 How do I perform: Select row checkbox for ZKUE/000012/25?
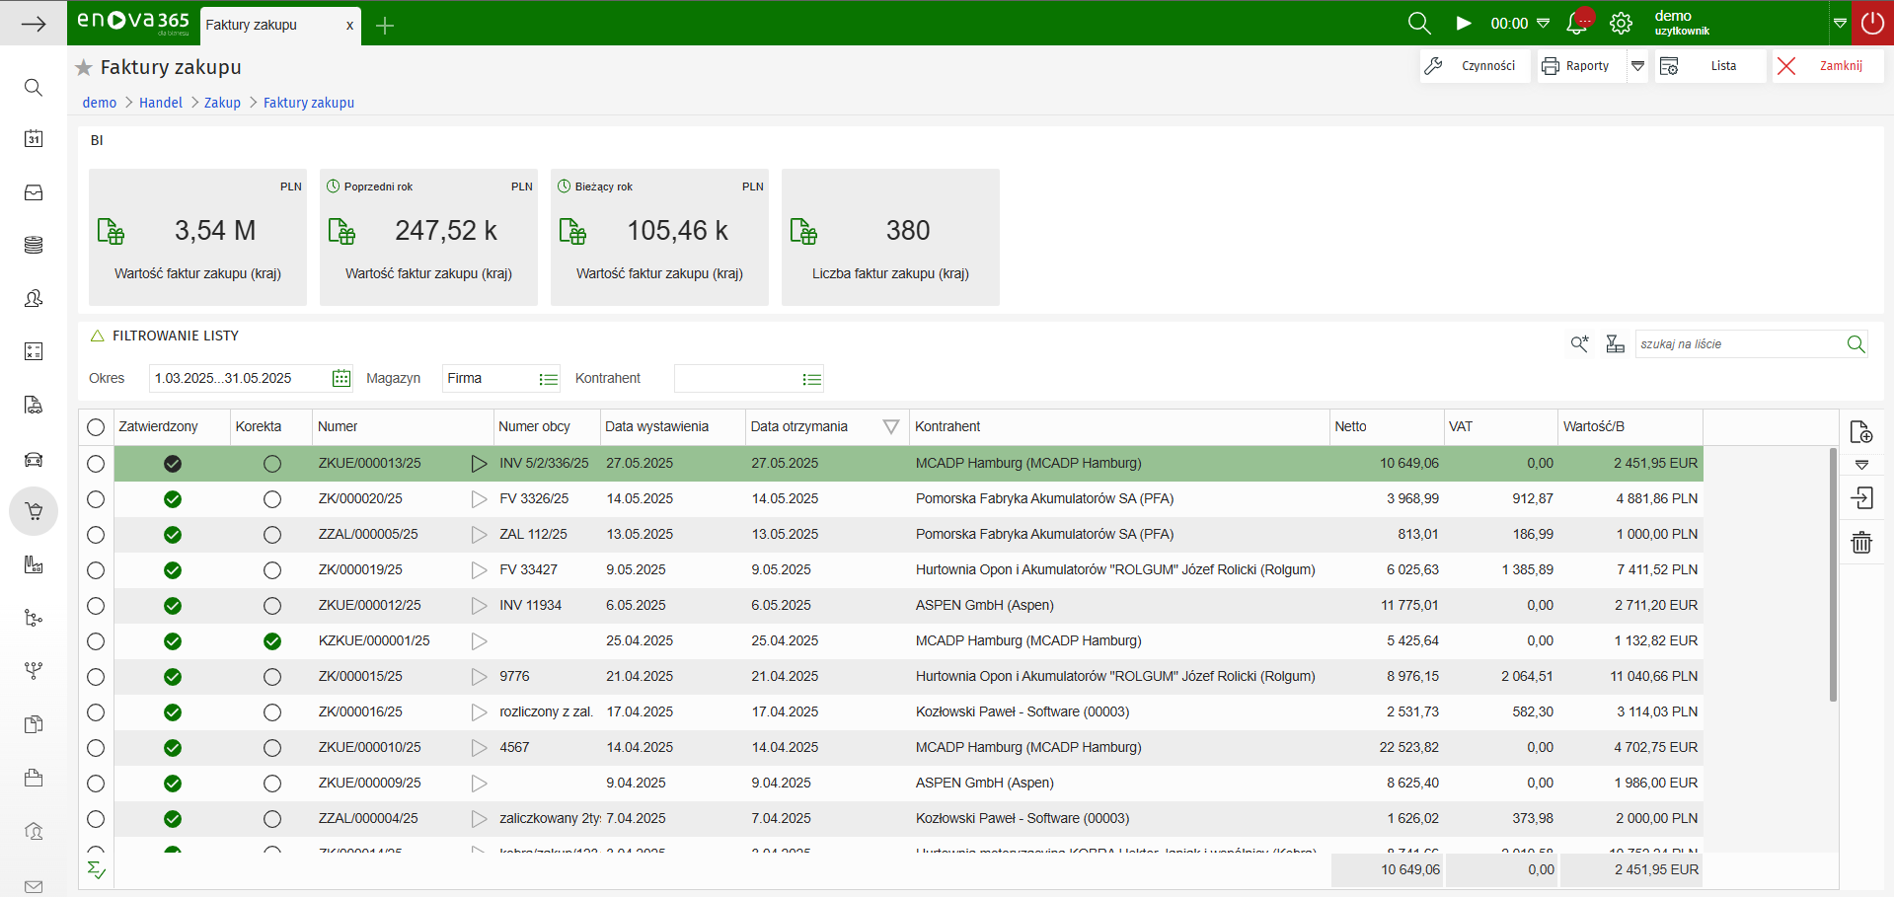pos(96,606)
